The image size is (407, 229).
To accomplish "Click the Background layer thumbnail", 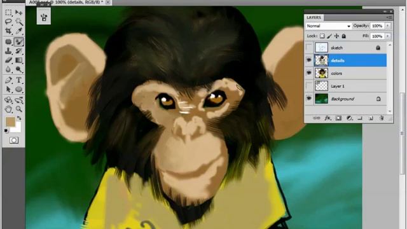I will [321, 99].
